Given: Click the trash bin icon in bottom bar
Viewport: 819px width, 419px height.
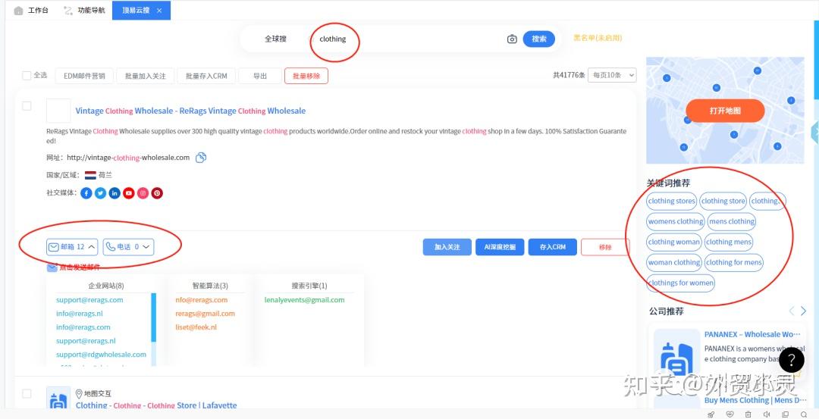Looking at the screenshot, I should pos(748,414).
